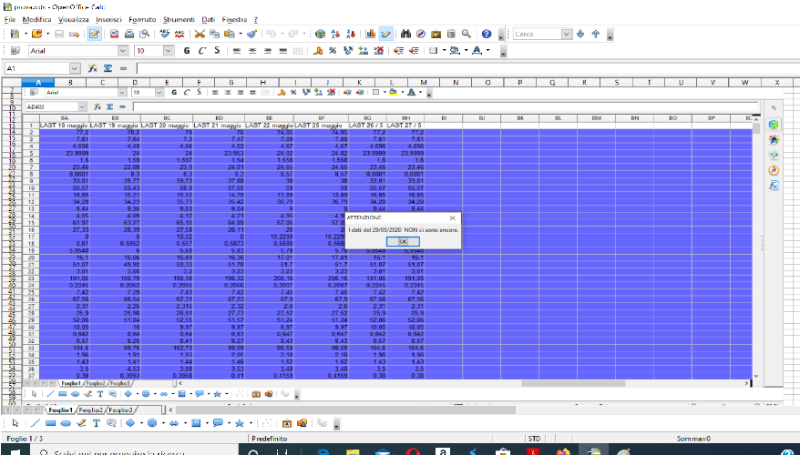Toggle Show Draw Functions in main toolbar
The image size is (800, 455).
pyautogui.click(x=385, y=35)
